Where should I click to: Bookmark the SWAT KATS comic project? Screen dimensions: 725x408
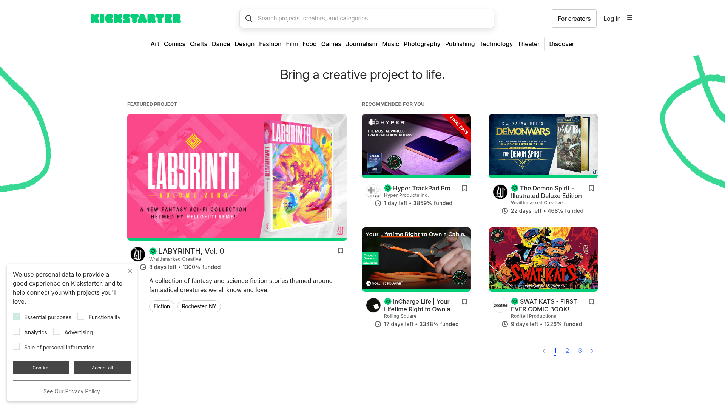591,301
